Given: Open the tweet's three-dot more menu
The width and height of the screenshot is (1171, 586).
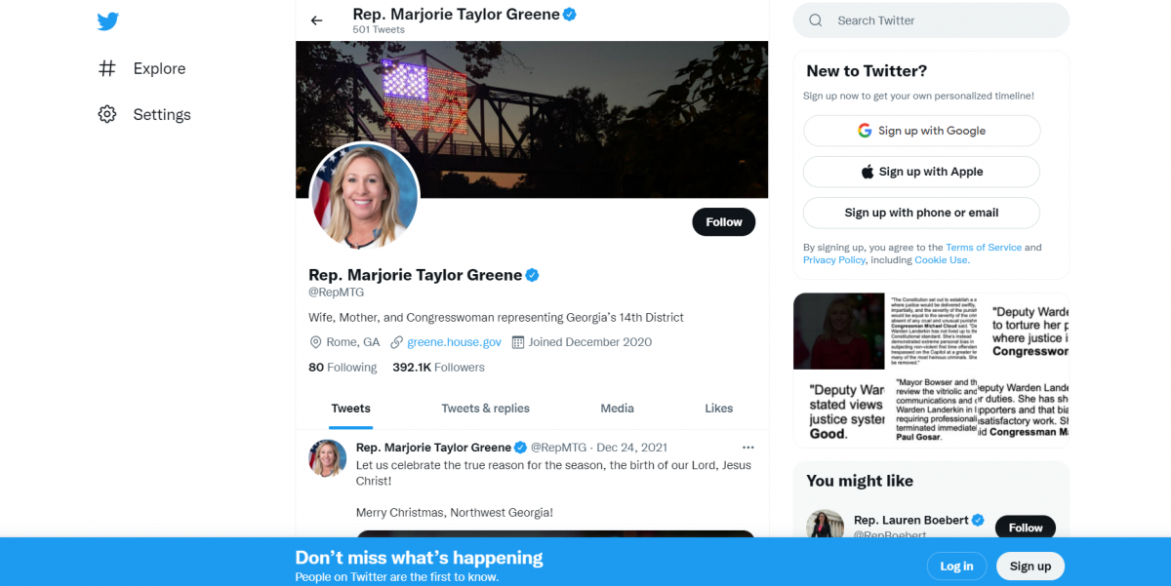Looking at the screenshot, I should 747,448.
